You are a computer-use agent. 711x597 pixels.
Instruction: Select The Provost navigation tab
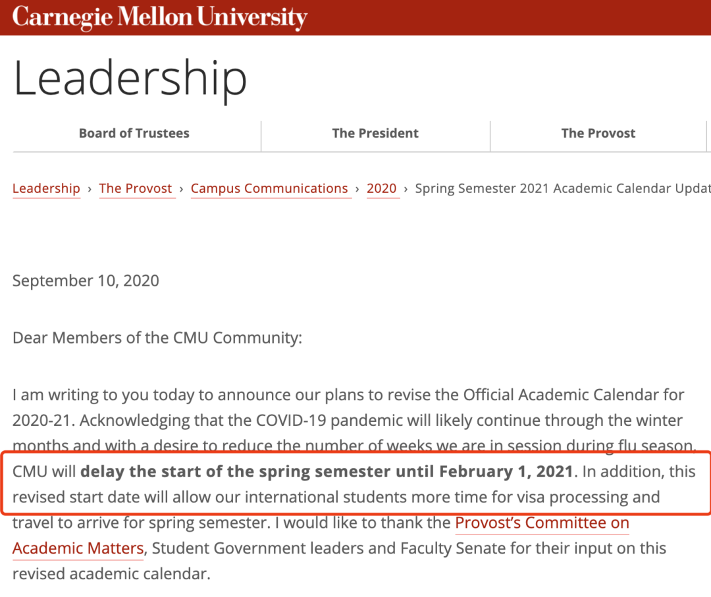[x=598, y=133]
